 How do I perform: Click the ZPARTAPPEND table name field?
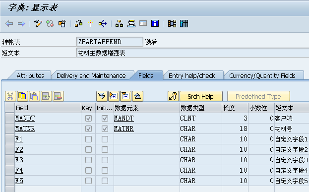pyautogui.click(x=110, y=42)
